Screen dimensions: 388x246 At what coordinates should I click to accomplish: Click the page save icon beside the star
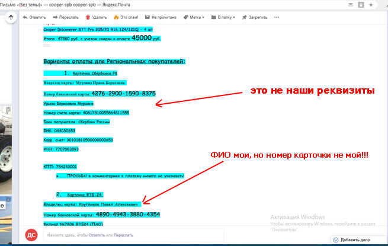pos(361,5)
